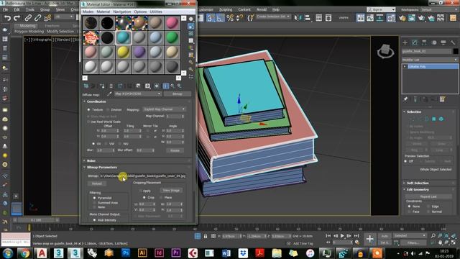
Task: Click the Word icon in the taskbar
Action: (226, 253)
